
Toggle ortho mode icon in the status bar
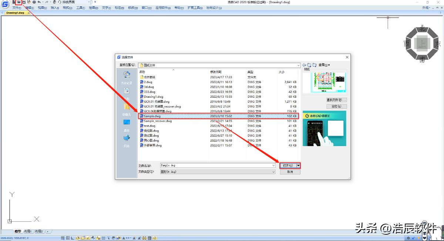click(73, 238)
